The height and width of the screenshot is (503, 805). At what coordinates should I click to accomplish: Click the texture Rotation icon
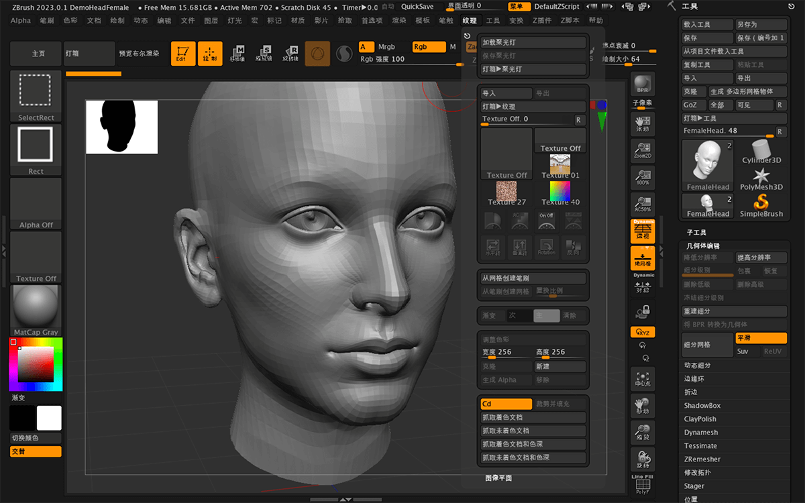pos(547,247)
